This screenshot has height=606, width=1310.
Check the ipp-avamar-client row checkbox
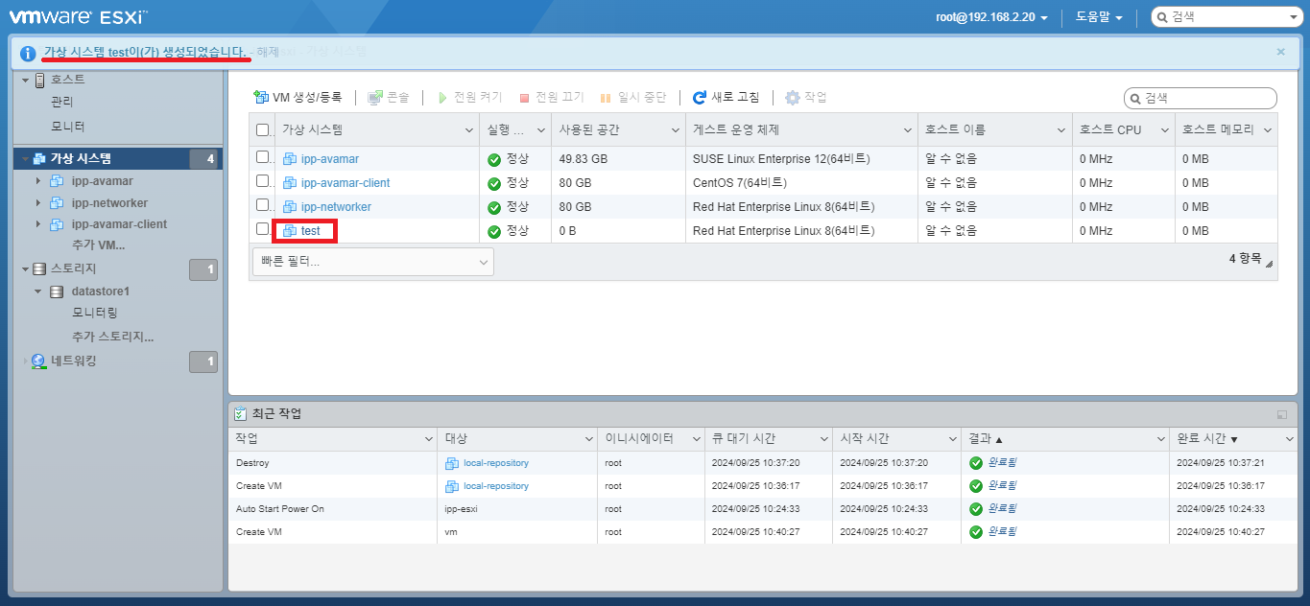click(263, 180)
